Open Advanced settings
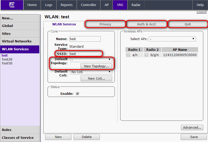This screenshot has height=142, width=208. click(x=192, y=128)
